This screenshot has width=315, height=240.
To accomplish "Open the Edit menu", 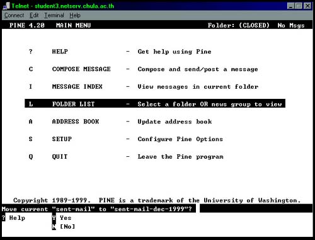I will [x=34, y=15].
